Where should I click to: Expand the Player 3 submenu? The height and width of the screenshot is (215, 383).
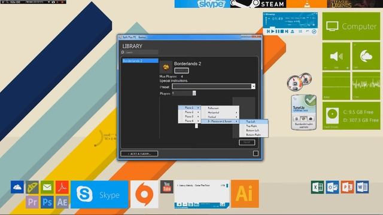point(190,116)
